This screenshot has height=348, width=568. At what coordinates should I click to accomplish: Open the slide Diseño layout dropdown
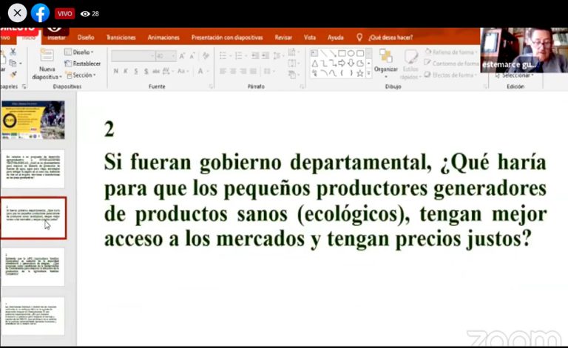(x=79, y=52)
